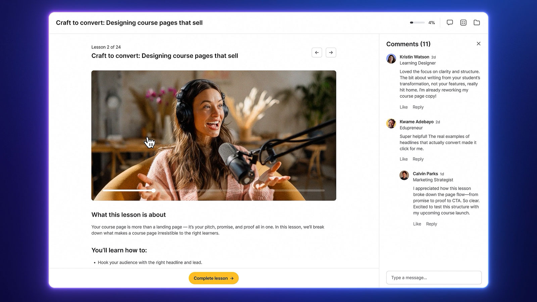The image size is (537, 302).
Task: Like Calvin Parks' comment
Action: point(417,224)
